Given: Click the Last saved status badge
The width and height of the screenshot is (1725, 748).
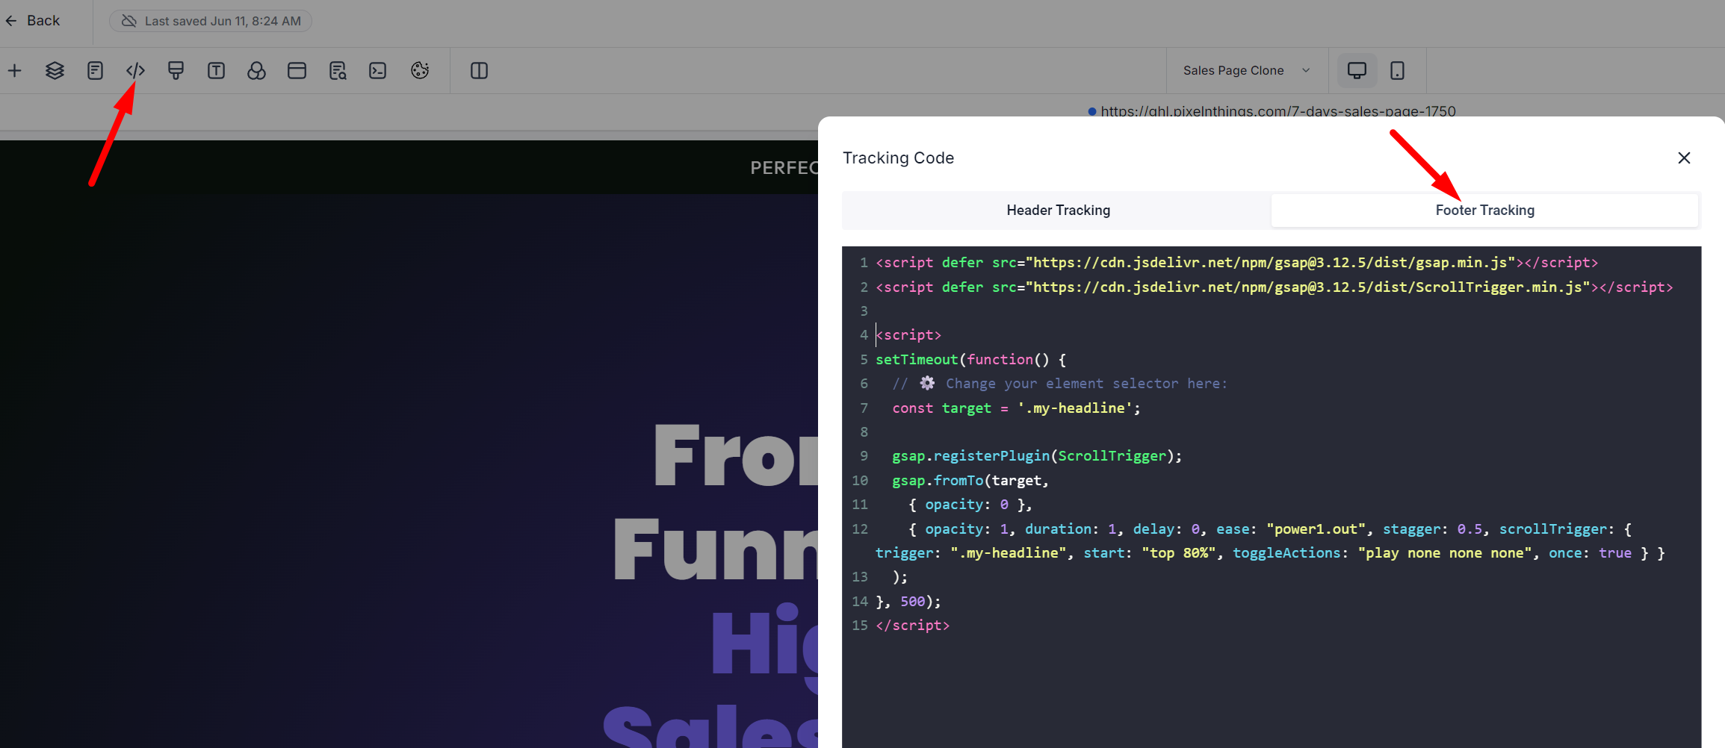Looking at the screenshot, I should [x=211, y=21].
